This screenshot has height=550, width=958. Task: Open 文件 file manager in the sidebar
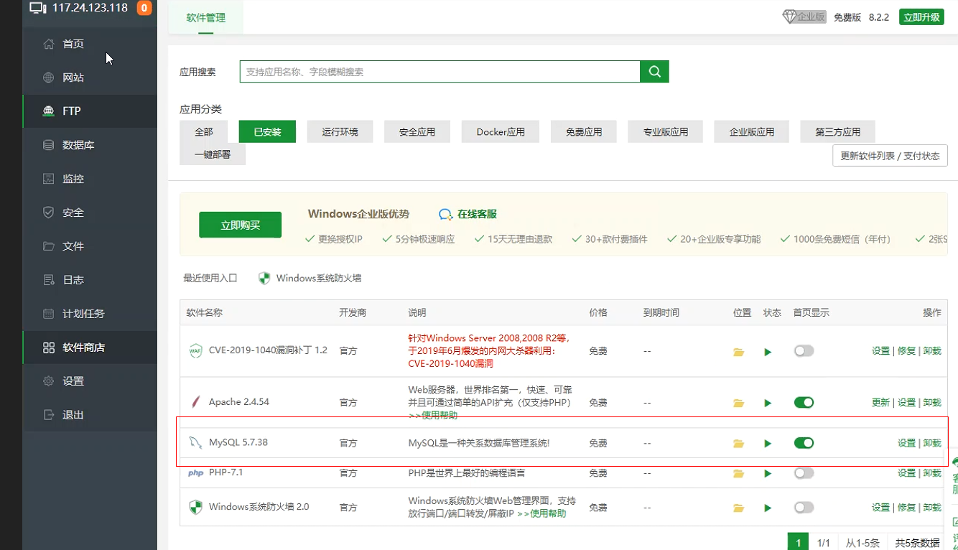pyautogui.click(x=90, y=246)
